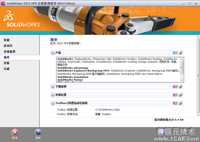Expand the 安装位置 install location section

tap(53, 95)
